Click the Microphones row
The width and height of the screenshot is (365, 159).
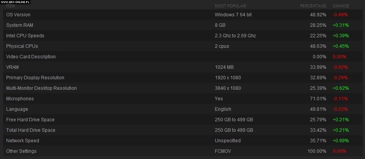click(x=20, y=99)
